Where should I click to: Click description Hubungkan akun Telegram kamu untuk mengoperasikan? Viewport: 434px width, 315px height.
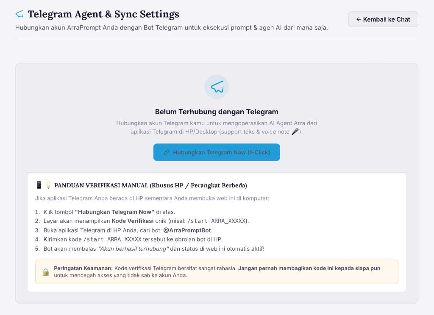click(217, 127)
